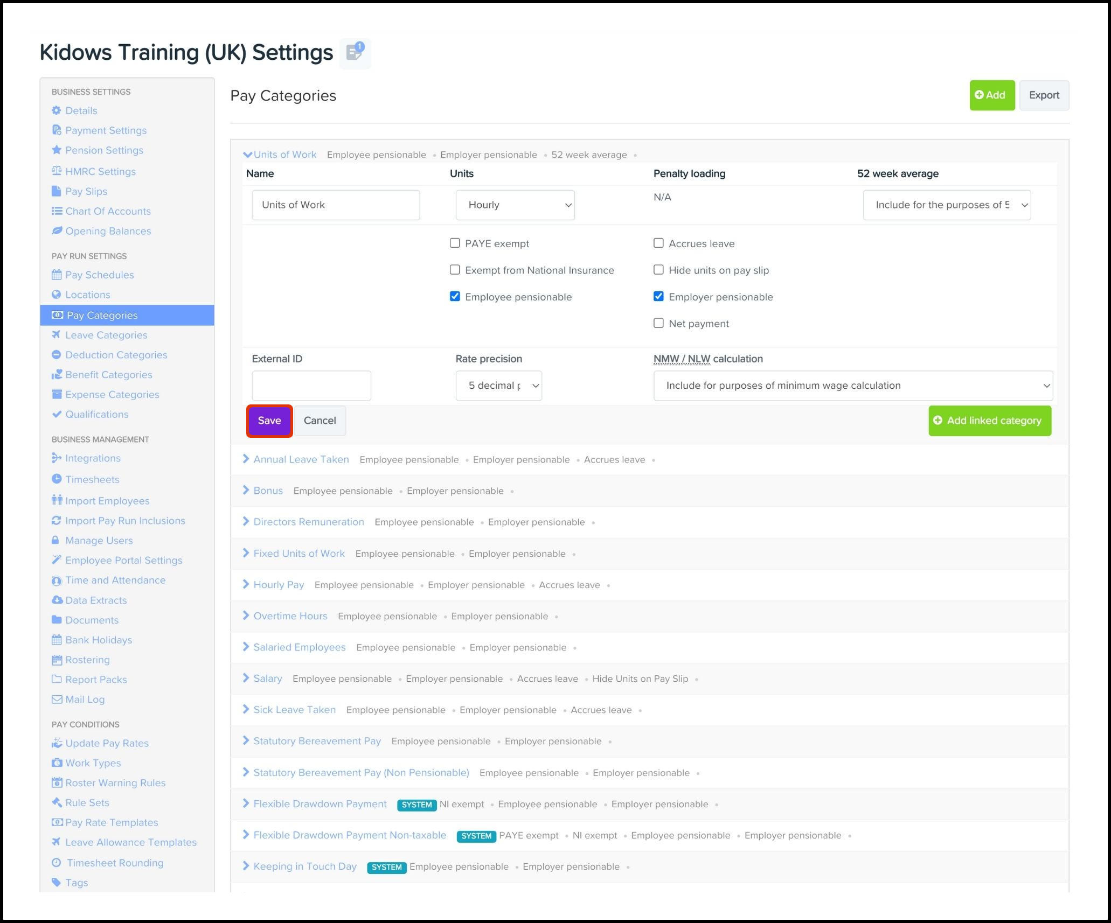Click the envelope icon next to Mail Log
The height and width of the screenshot is (923, 1111).
(x=57, y=699)
